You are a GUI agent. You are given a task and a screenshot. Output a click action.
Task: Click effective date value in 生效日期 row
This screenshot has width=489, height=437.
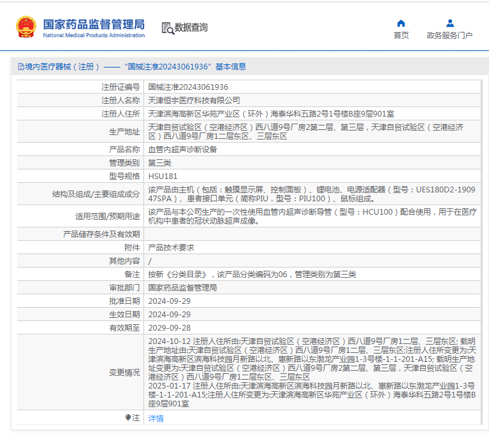[170, 315]
